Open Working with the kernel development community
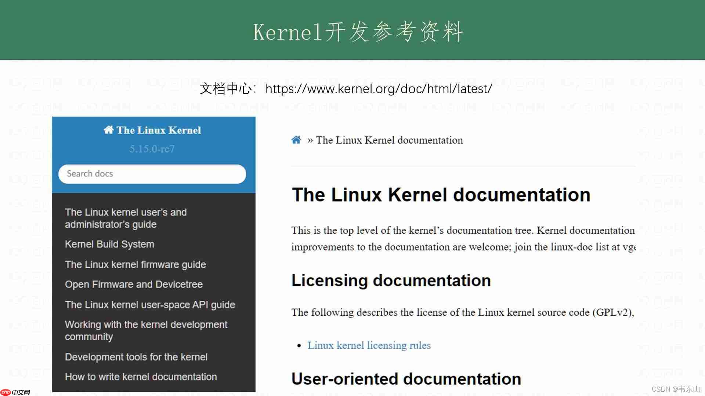The width and height of the screenshot is (705, 396). tap(146, 330)
